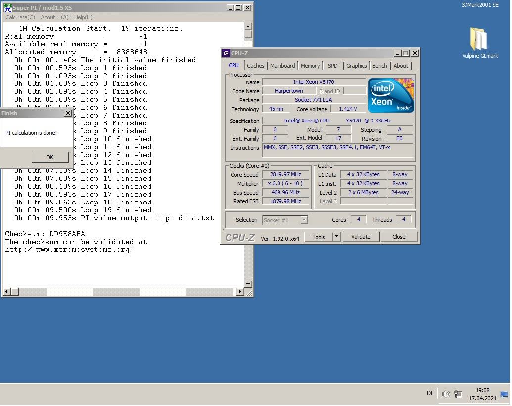Click the Multiplier value x 6.0
Image resolution: width=512 pixels, height=406 pixels.
pyautogui.click(x=285, y=183)
